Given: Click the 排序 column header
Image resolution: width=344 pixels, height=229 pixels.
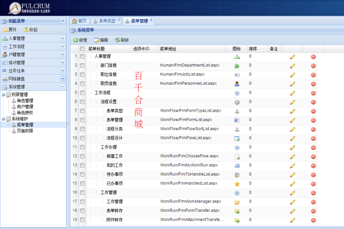Looking at the screenshot, I should tap(257, 48).
